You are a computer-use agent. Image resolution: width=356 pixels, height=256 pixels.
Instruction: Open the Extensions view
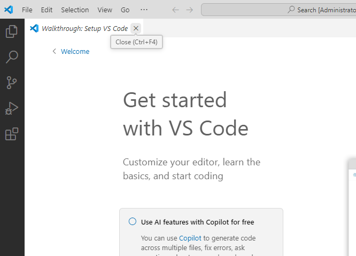coord(12,134)
